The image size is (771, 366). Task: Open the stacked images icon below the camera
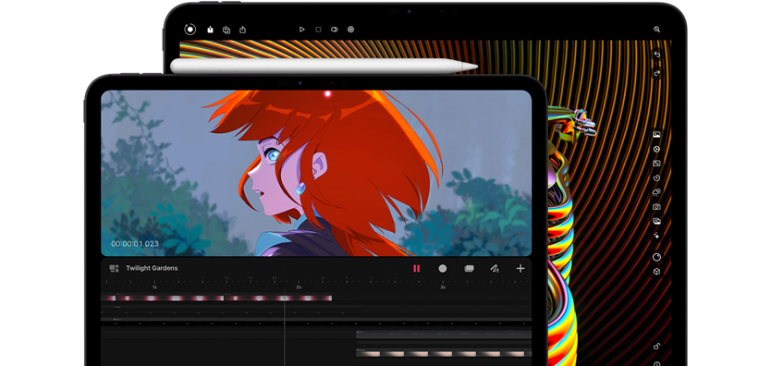click(656, 221)
